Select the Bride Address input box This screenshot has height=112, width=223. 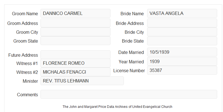point(182,23)
